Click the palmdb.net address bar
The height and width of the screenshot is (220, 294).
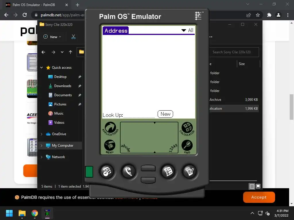coord(62,15)
